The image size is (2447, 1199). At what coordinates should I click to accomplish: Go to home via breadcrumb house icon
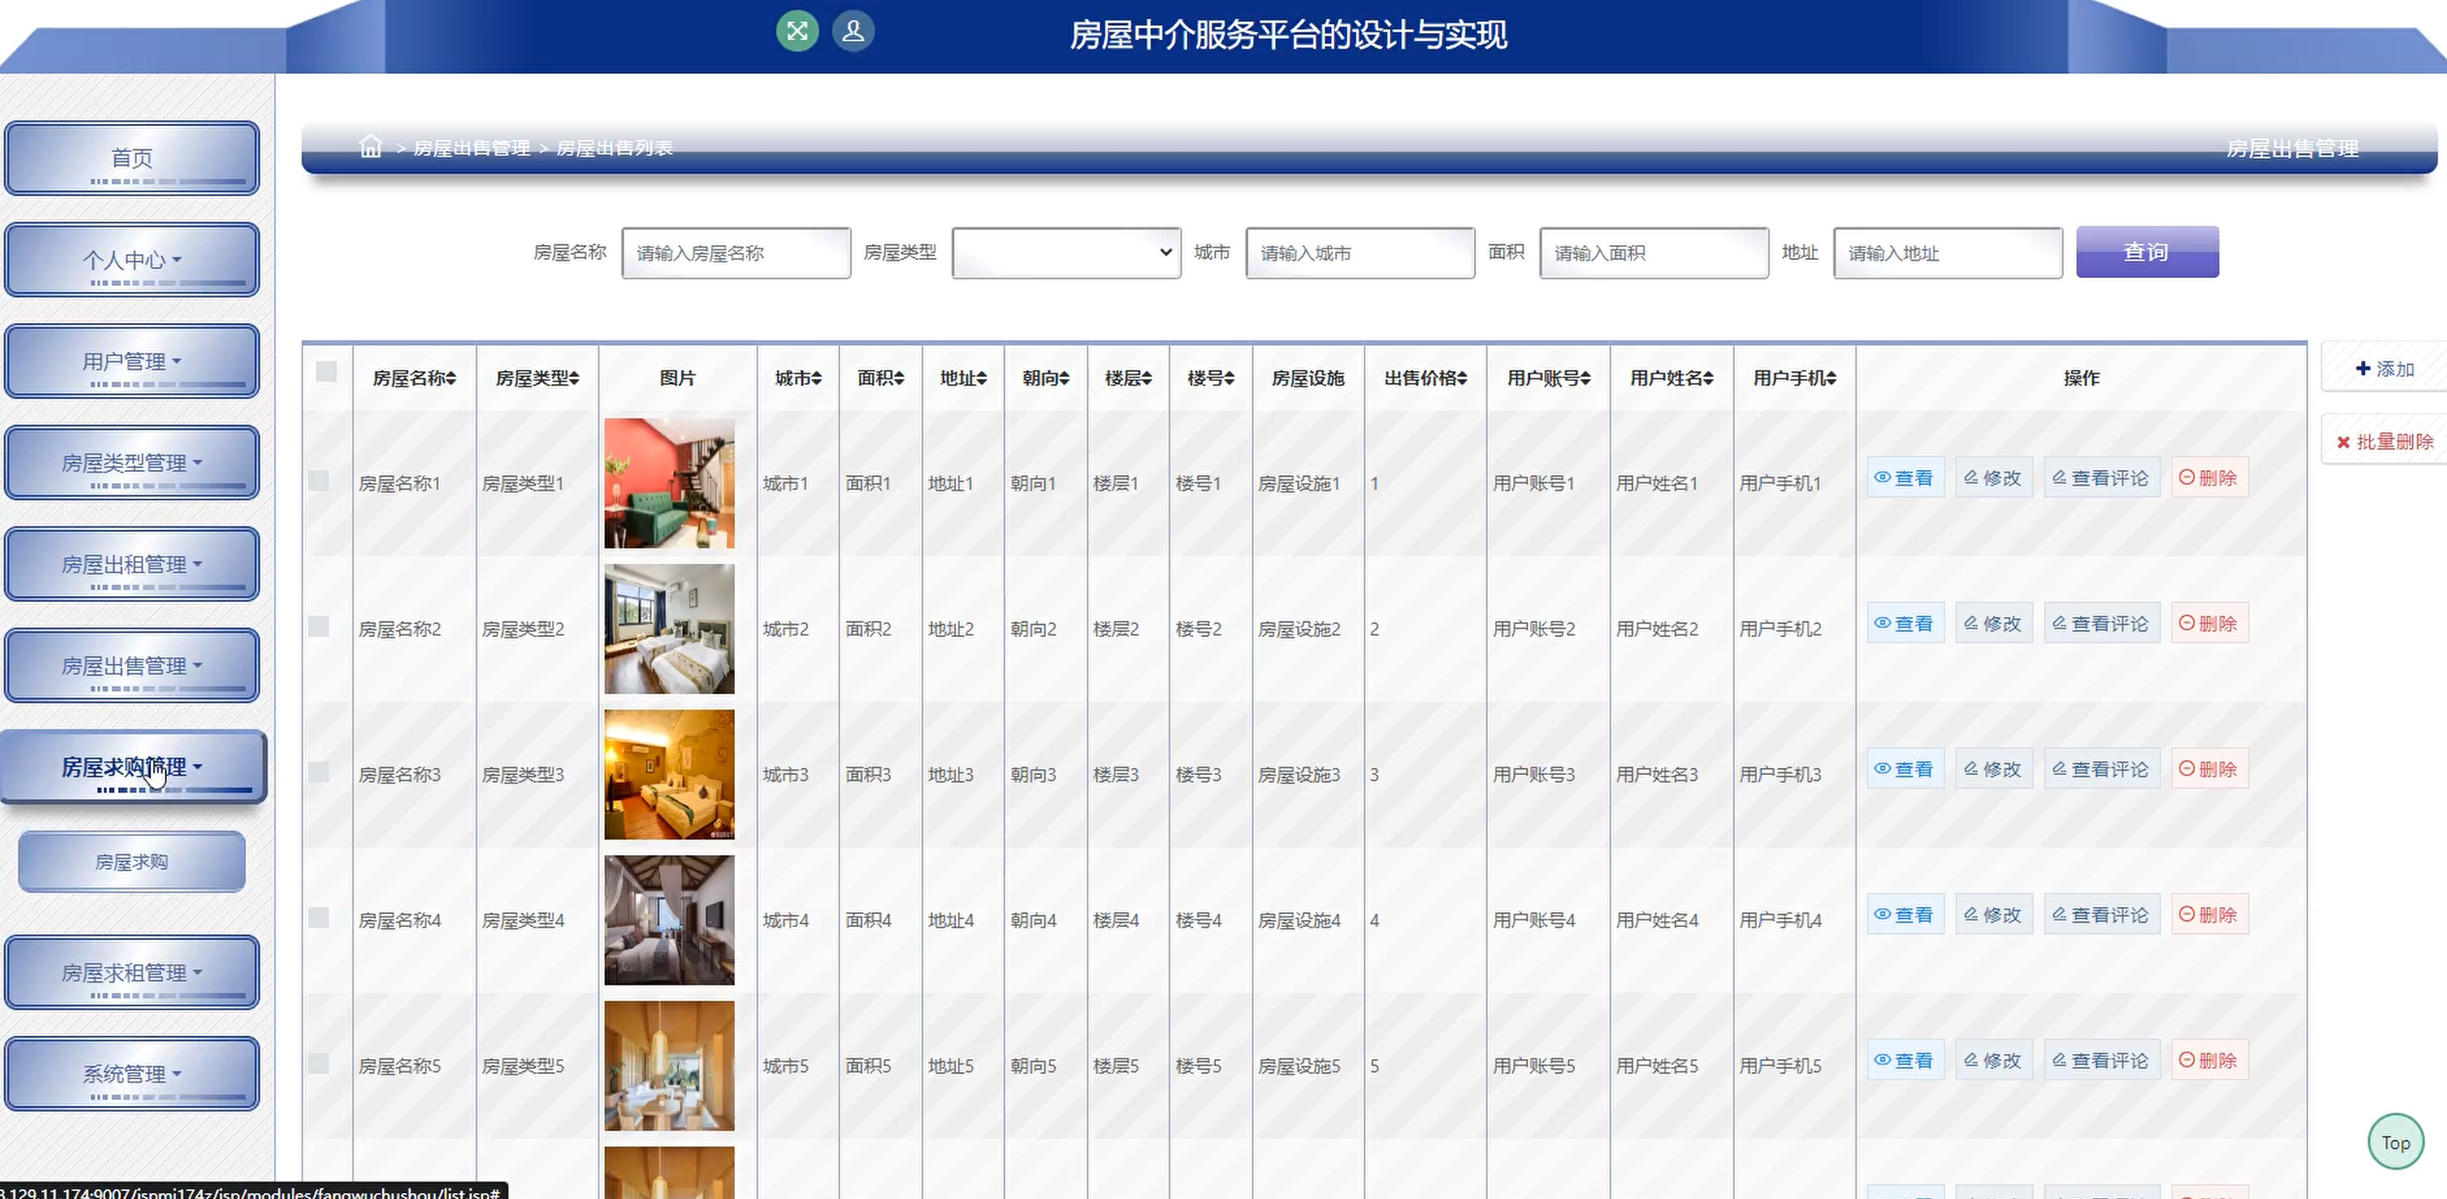coord(370,146)
